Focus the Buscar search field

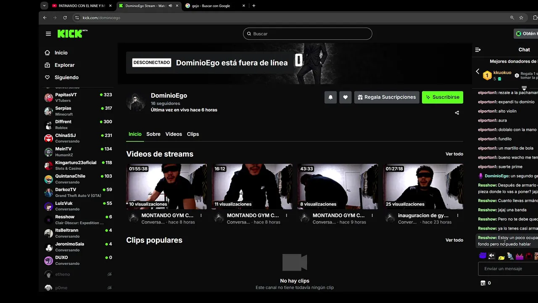coord(307,34)
